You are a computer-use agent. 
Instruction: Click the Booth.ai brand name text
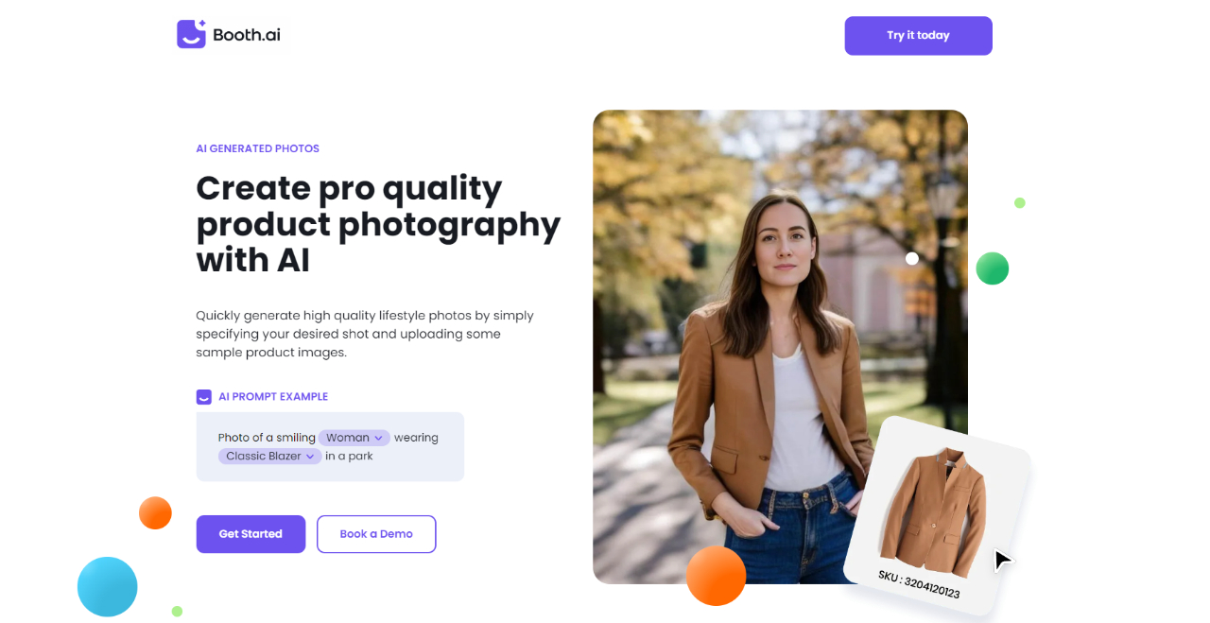247,35
